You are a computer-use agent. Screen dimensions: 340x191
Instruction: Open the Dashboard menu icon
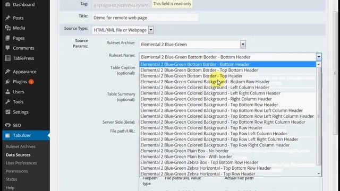7,4
